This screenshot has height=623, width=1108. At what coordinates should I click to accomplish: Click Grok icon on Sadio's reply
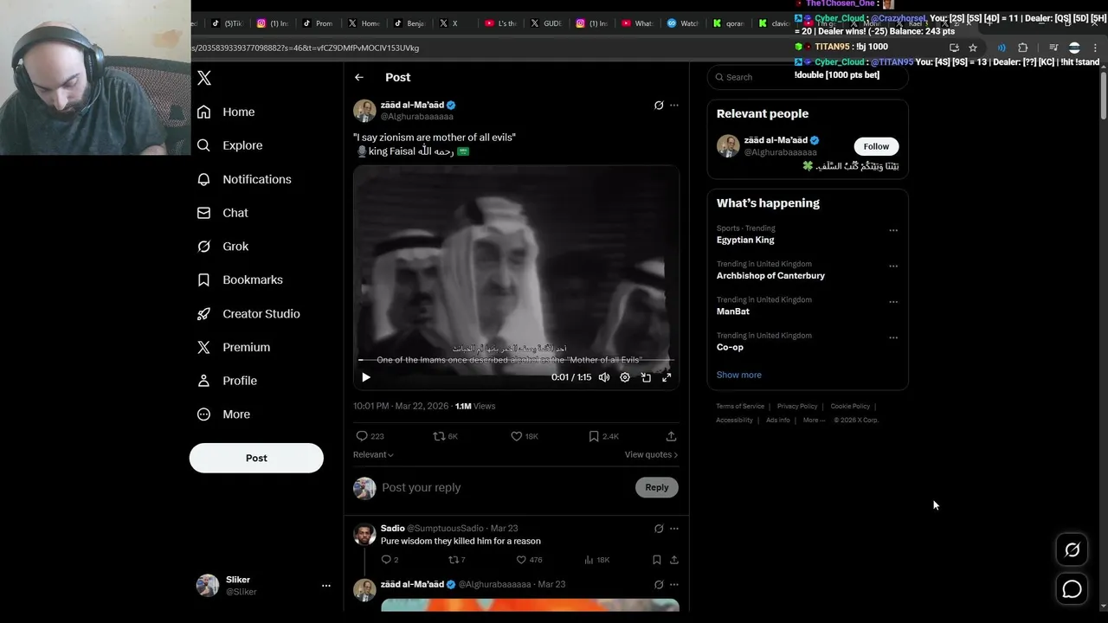pos(659,529)
